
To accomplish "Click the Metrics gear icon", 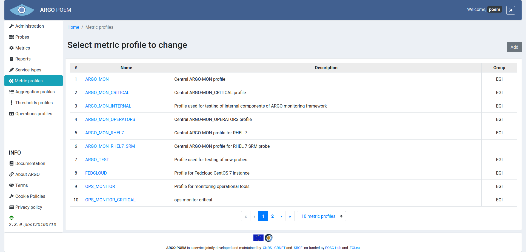I will [x=12, y=48].
